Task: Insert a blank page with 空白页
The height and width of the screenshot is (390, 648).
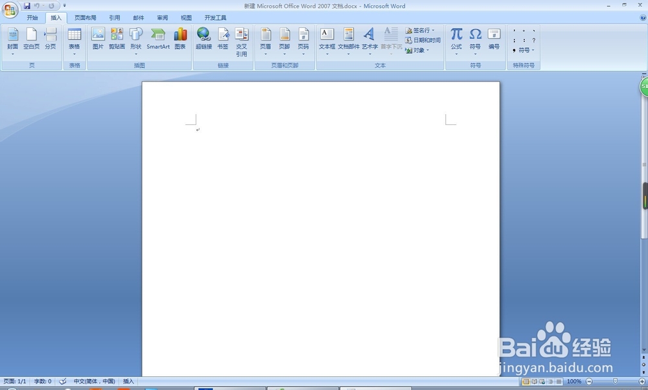Action: (31, 39)
